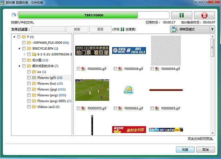Pause the scan with the green pause button
Image resolution: width=221 pixels, height=159 pixels.
pos(182,15)
